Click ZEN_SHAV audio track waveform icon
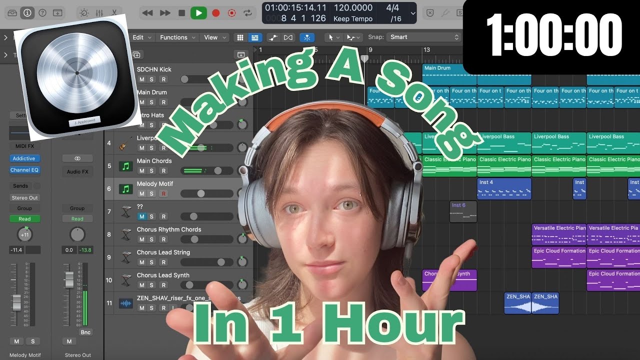The width and height of the screenshot is (640, 360). 126,303
